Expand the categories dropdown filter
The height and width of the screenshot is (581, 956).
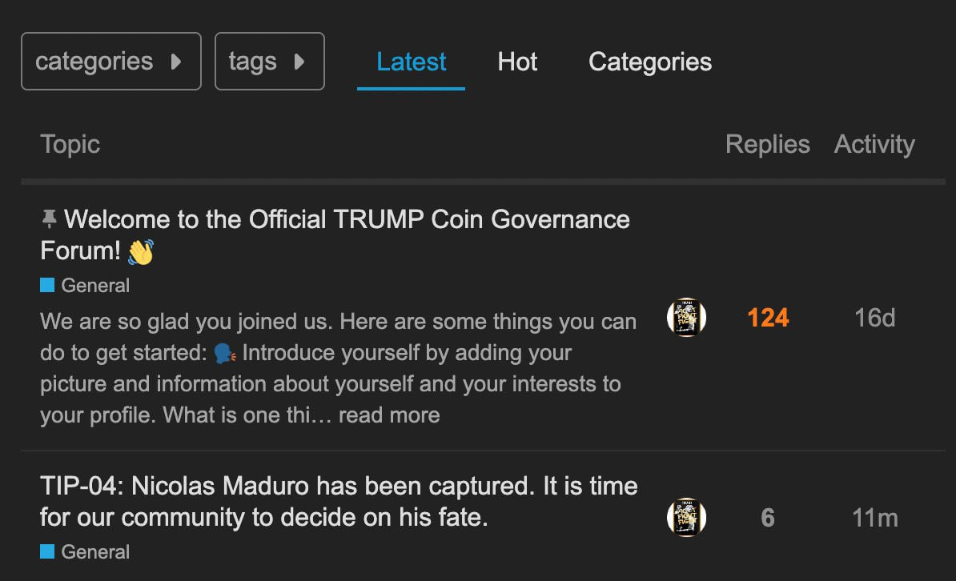click(110, 62)
